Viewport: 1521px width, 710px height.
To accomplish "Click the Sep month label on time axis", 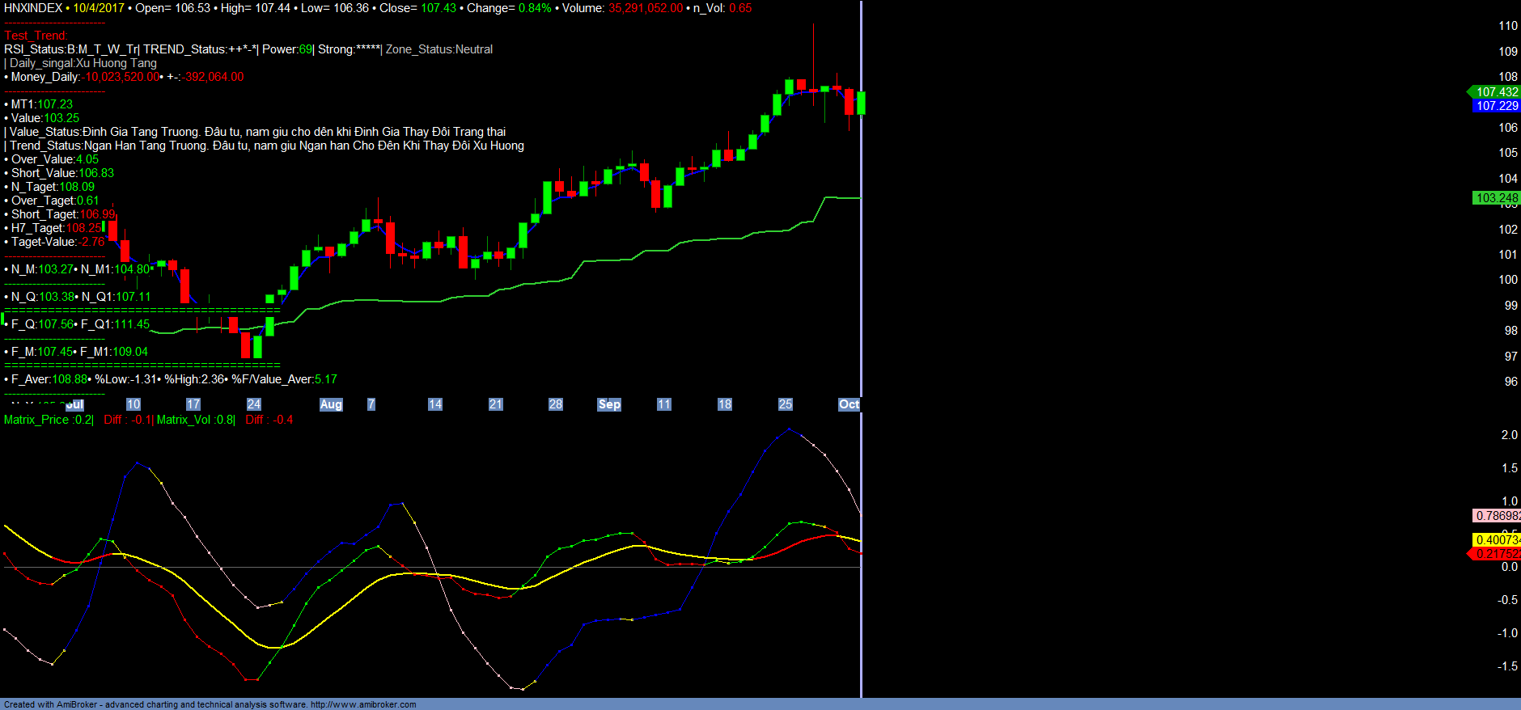I will (x=609, y=404).
